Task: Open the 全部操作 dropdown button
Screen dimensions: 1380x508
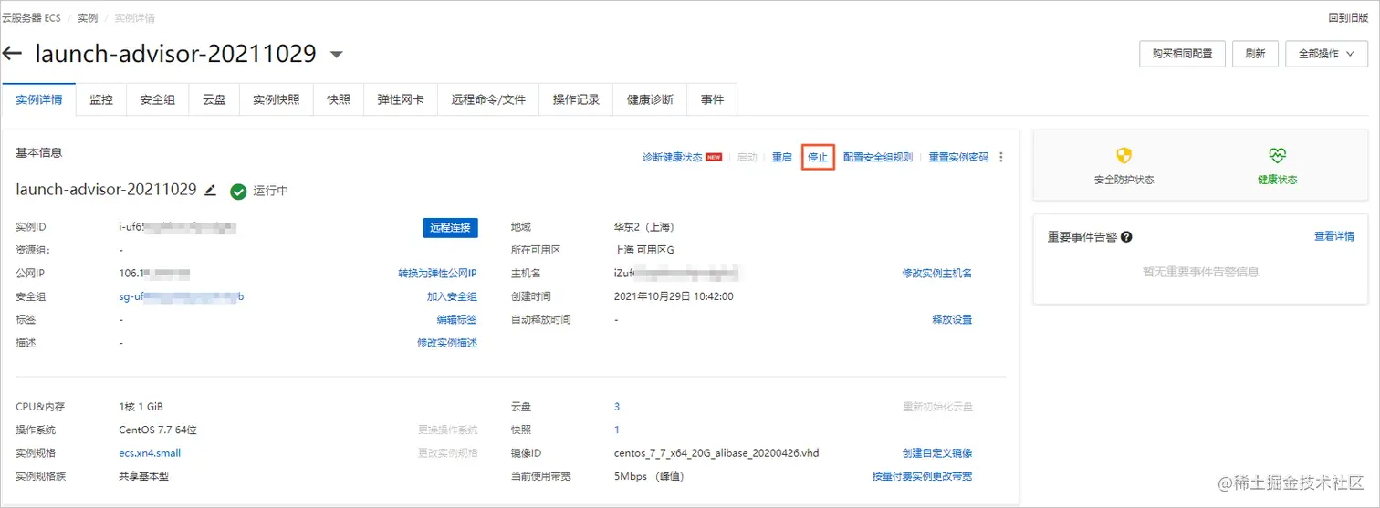Action: pyautogui.click(x=1325, y=54)
